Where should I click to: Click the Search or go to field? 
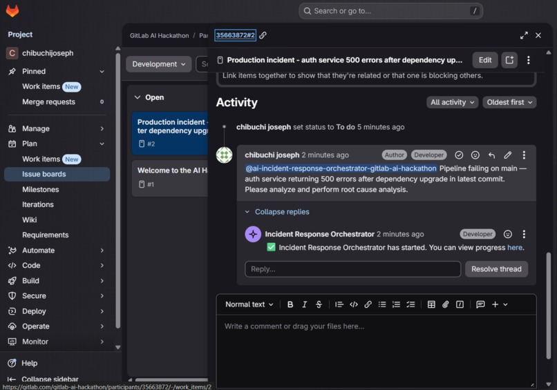click(390, 11)
